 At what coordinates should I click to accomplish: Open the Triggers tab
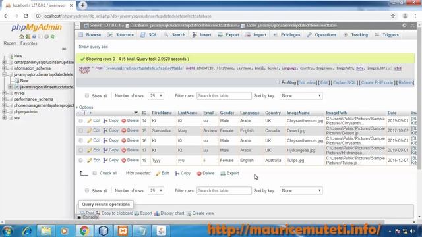point(387,35)
